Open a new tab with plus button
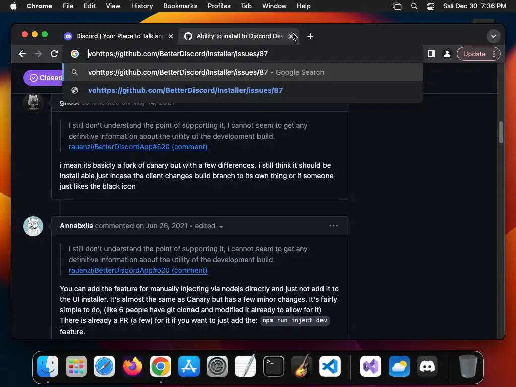 [x=310, y=36]
